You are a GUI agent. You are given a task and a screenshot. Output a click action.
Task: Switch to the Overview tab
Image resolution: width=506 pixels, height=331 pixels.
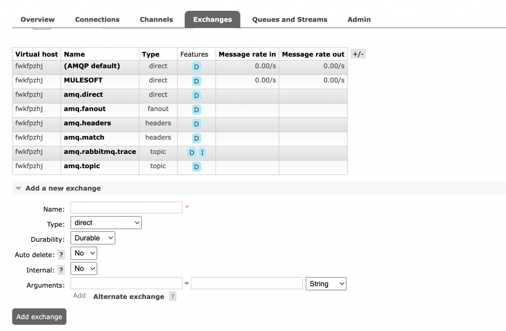pyautogui.click(x=37, y=19)
